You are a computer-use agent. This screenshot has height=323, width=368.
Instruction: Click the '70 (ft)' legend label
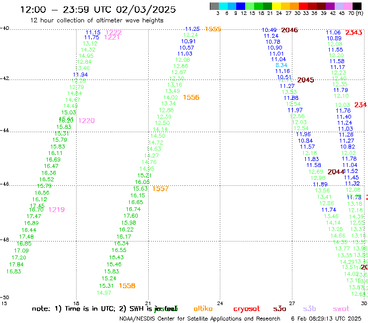point(356,13)
